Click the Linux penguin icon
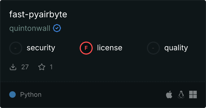This screenshot has height=108, width=206. pos(181,94)
